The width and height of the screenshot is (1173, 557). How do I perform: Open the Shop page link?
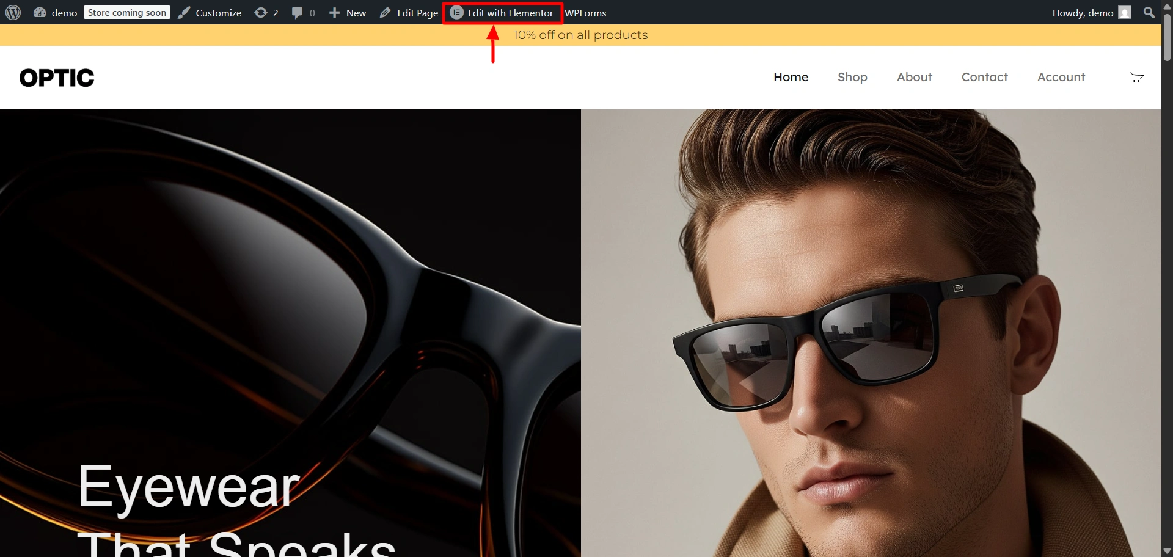[852, 77]
